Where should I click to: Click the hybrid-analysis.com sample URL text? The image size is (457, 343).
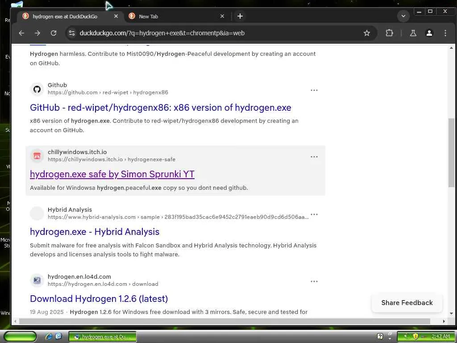tap(178, 217)
